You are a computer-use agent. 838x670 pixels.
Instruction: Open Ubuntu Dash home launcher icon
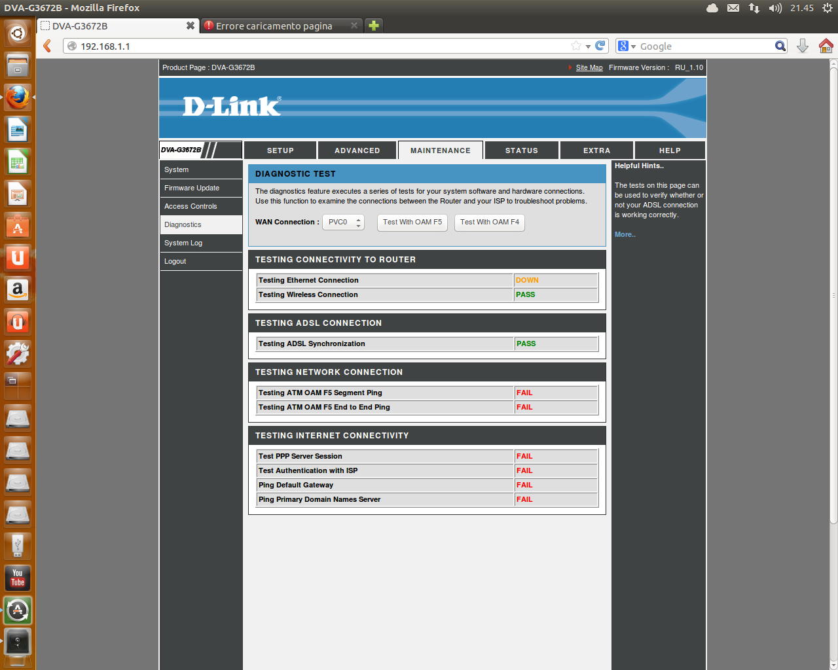(18, 33)
